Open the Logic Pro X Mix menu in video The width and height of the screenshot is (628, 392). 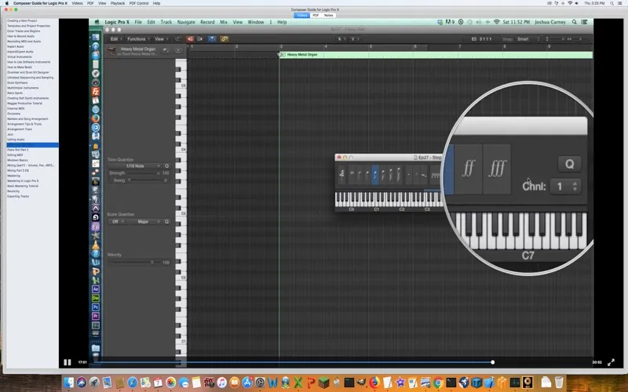(x=224, y=22)
